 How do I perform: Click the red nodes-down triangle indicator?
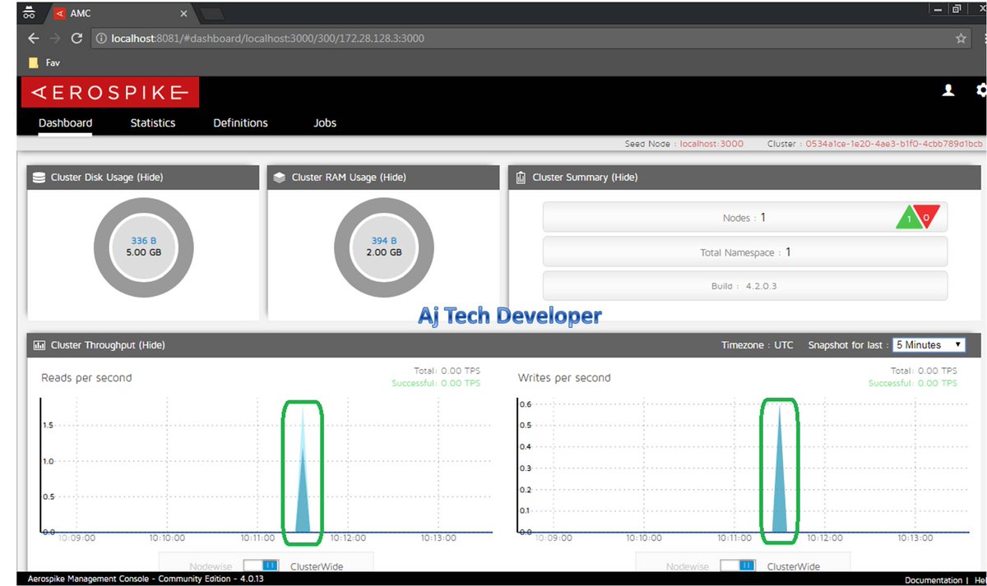[x=926, y=217]
